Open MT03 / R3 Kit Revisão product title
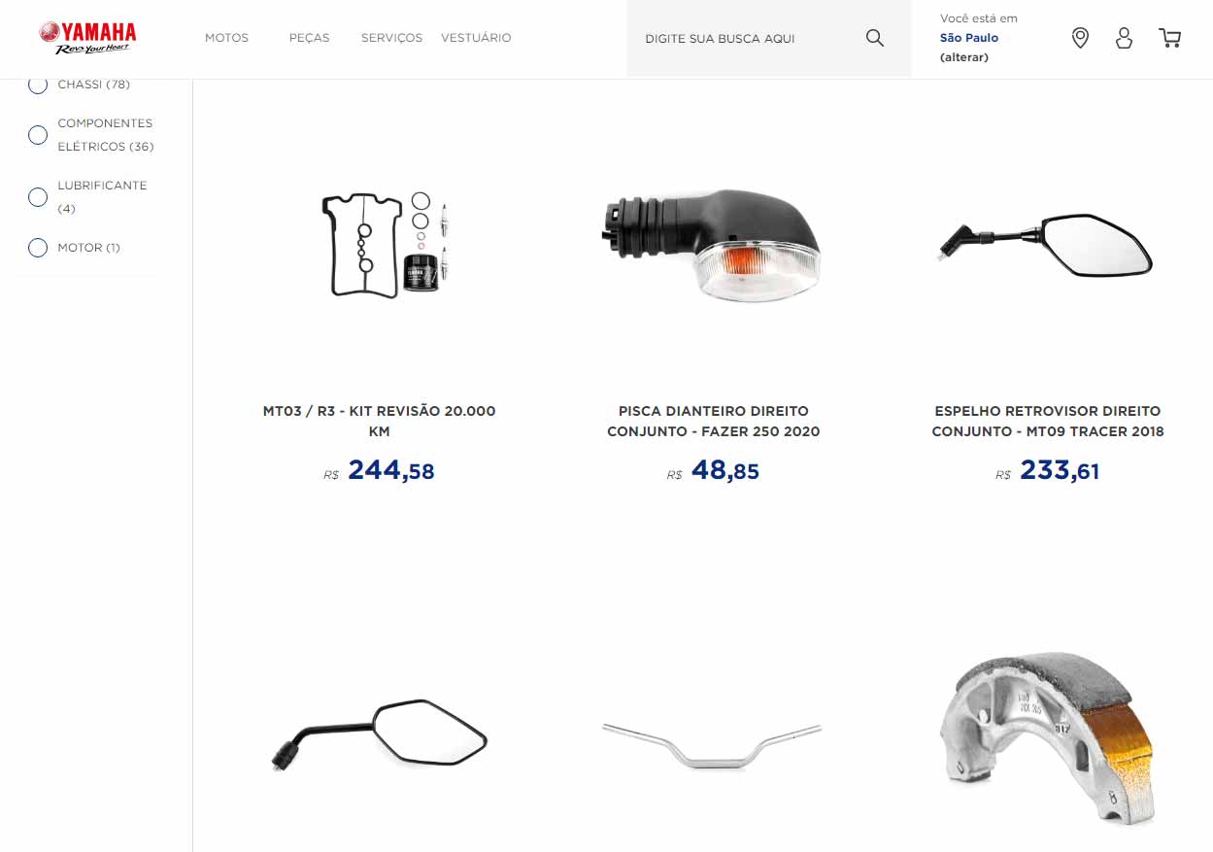Image resolution: width=1213 pixels, height=852 pixels. (x=379, y=421)
